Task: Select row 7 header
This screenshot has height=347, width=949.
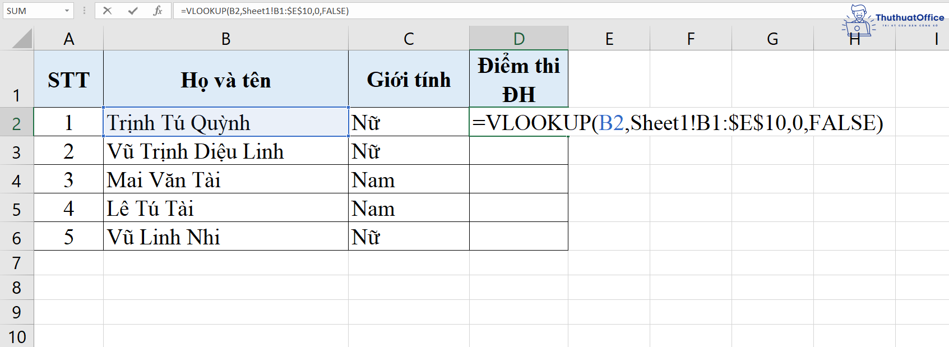Action: click(17, 263)
